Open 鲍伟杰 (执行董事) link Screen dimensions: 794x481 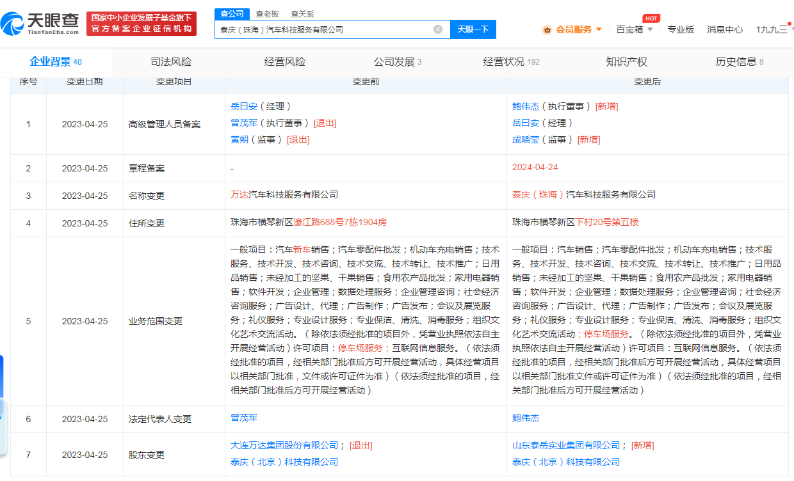tap(525, 106)
